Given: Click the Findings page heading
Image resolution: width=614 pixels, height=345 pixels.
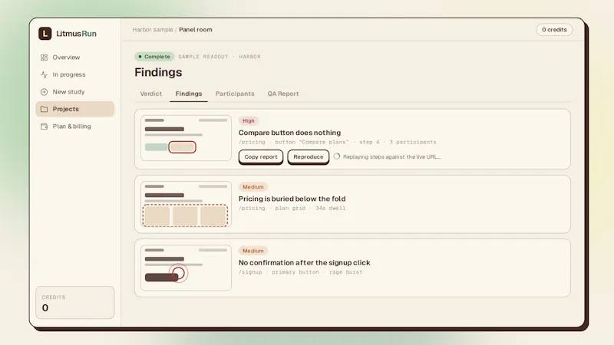Looking at the screenshot, I should (158, 72).
